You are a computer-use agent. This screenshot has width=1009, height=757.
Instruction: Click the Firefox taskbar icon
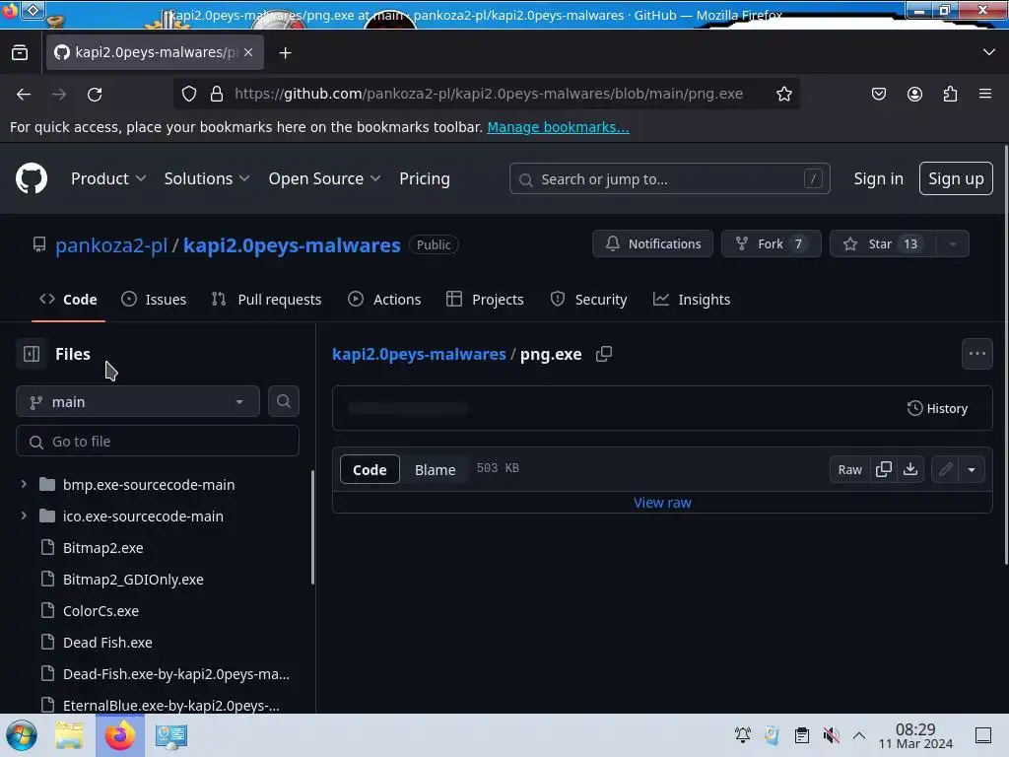[x=119, y=735]
